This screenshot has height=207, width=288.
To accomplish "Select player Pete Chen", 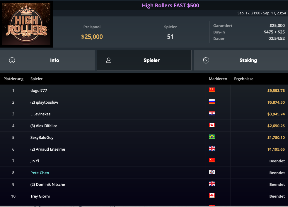I will click(x=40, y=173).
